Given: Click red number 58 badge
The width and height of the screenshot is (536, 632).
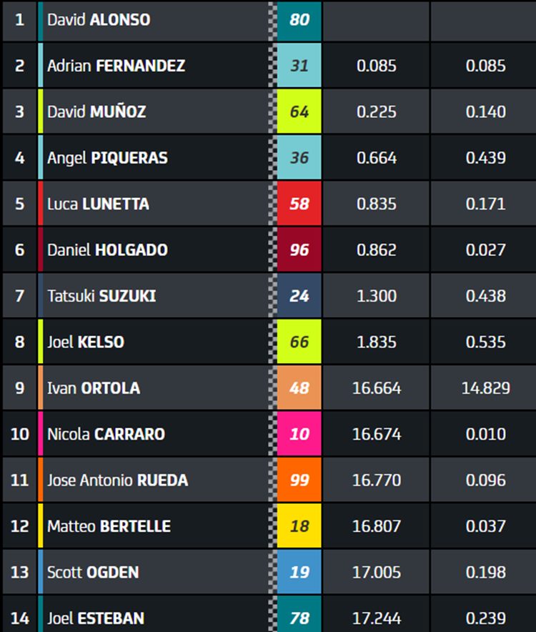Looking at the screenshot, I should 299,204.
